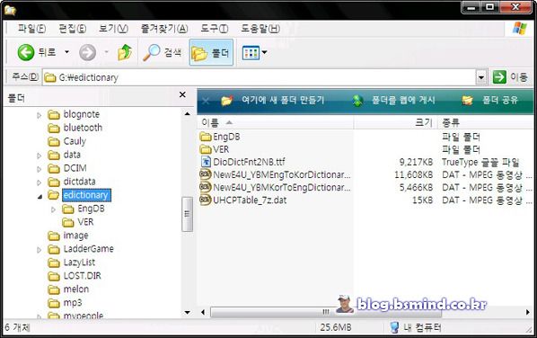Viewport: 537px width, 338px height.
Task: Click the folder tree scrollbar thumb
Action: point(187,214)
